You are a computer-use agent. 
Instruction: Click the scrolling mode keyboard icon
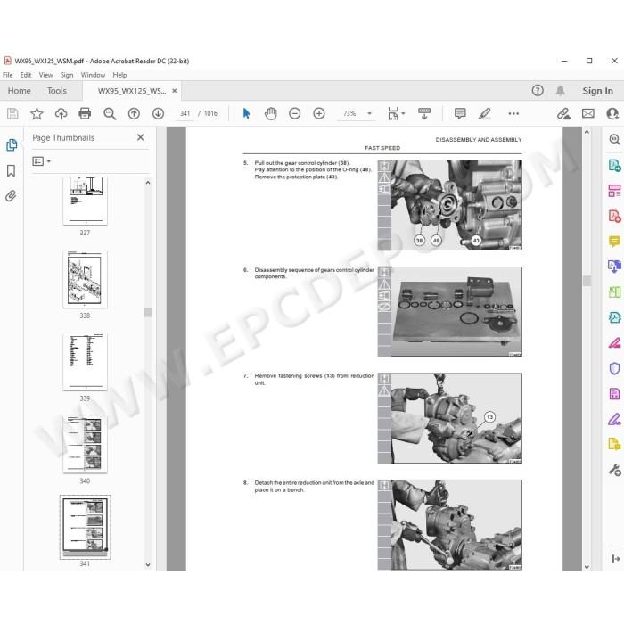[423, 114]
